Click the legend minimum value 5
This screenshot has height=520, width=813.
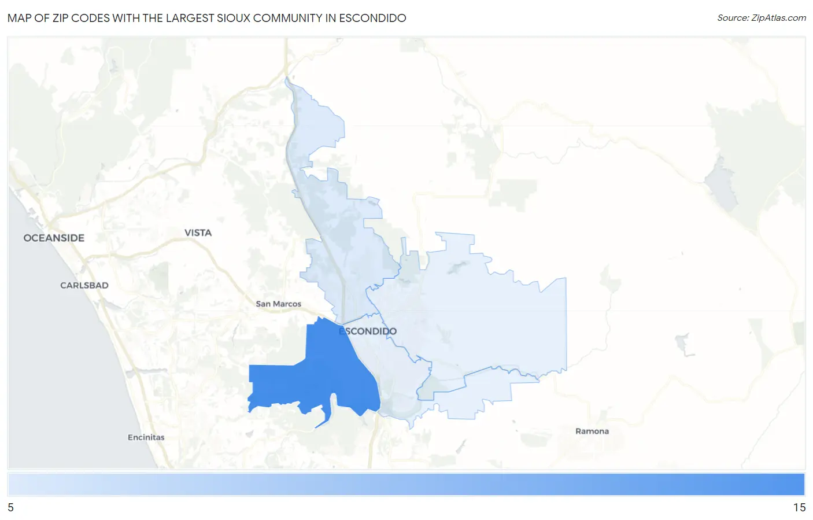pos(10,507)
